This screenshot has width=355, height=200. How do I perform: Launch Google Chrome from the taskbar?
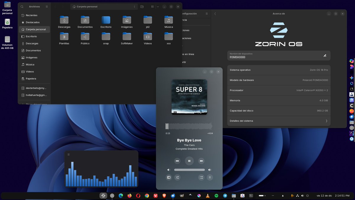point(147,196)
